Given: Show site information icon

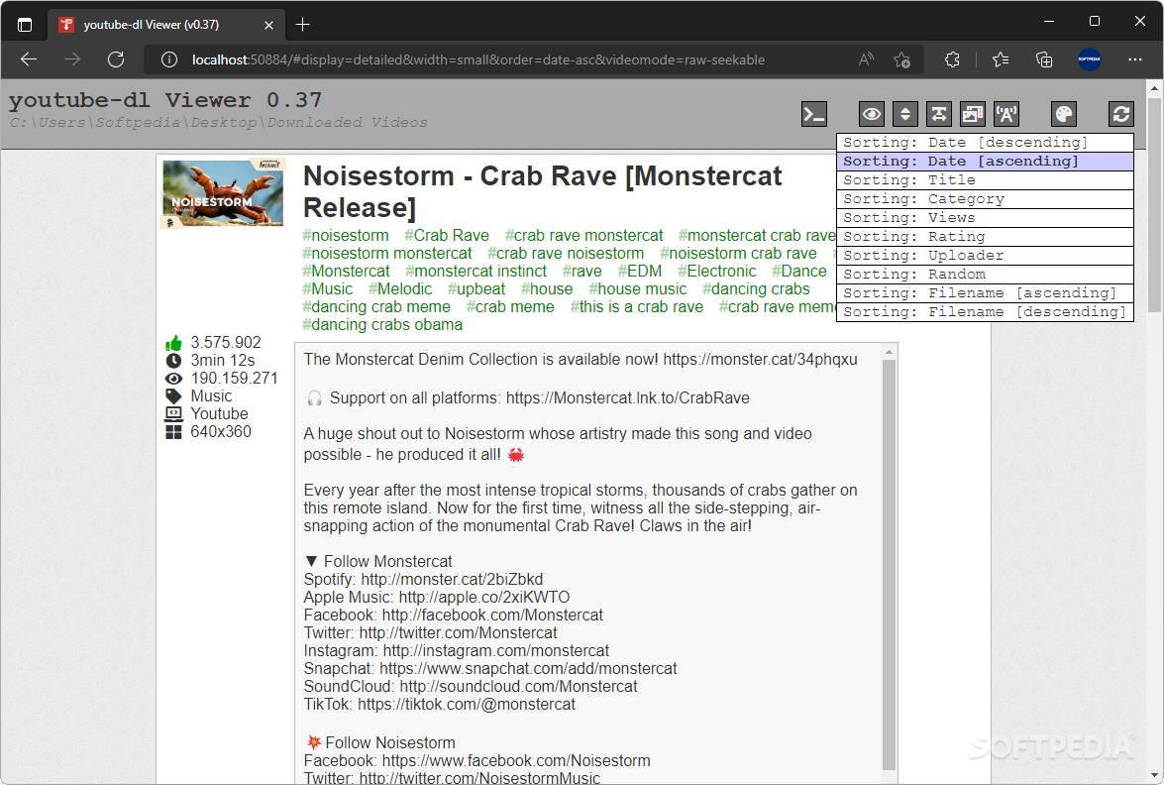Looking at the screenshot, I should point(169,59).
